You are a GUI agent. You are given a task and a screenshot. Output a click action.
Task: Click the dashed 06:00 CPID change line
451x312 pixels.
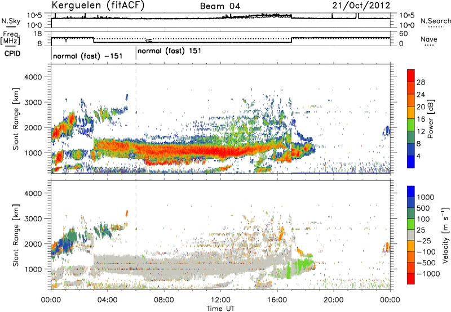click(136, 118)
